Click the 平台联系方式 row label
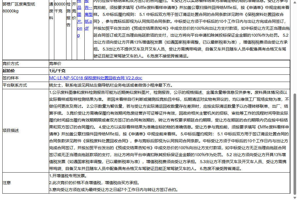 (14, 85)
